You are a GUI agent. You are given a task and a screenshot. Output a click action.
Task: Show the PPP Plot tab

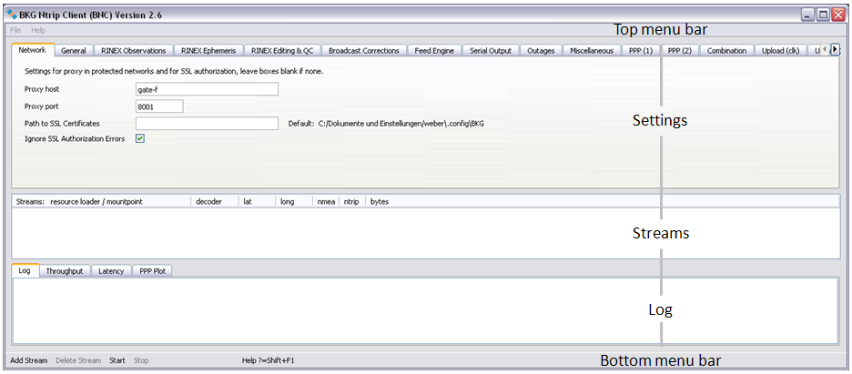pyautogui.click(x=153, y=271)
